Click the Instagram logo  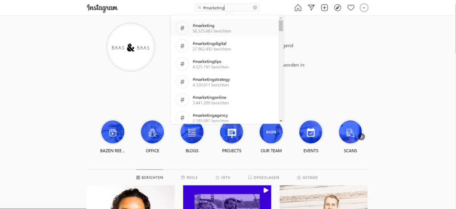[102, 8]
